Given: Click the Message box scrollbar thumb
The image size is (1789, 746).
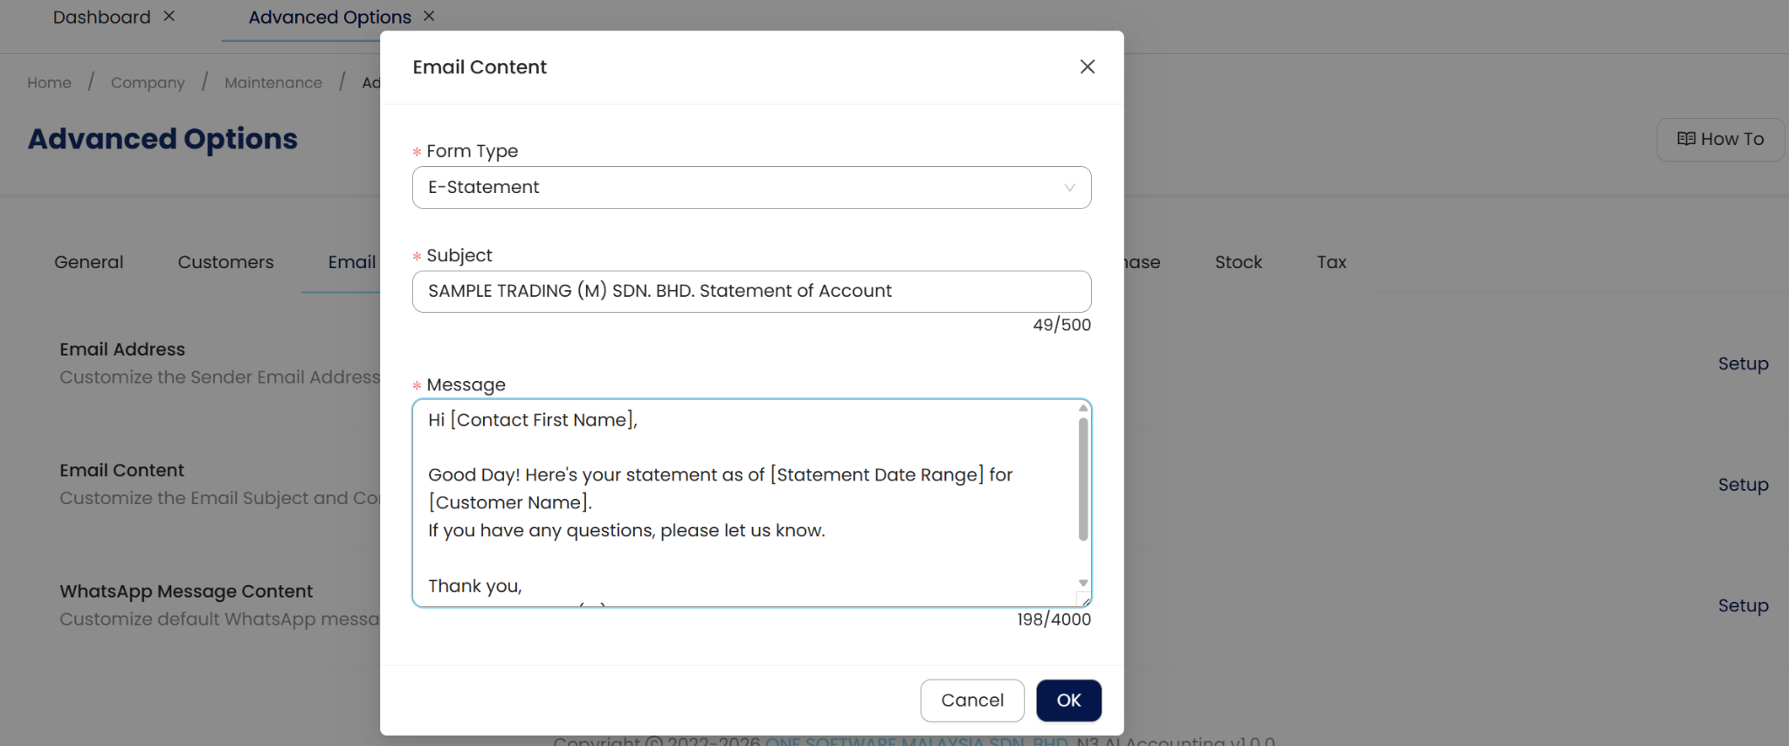Looking at the screenshot, I should pyautogui.click(x=1083, y=479).
